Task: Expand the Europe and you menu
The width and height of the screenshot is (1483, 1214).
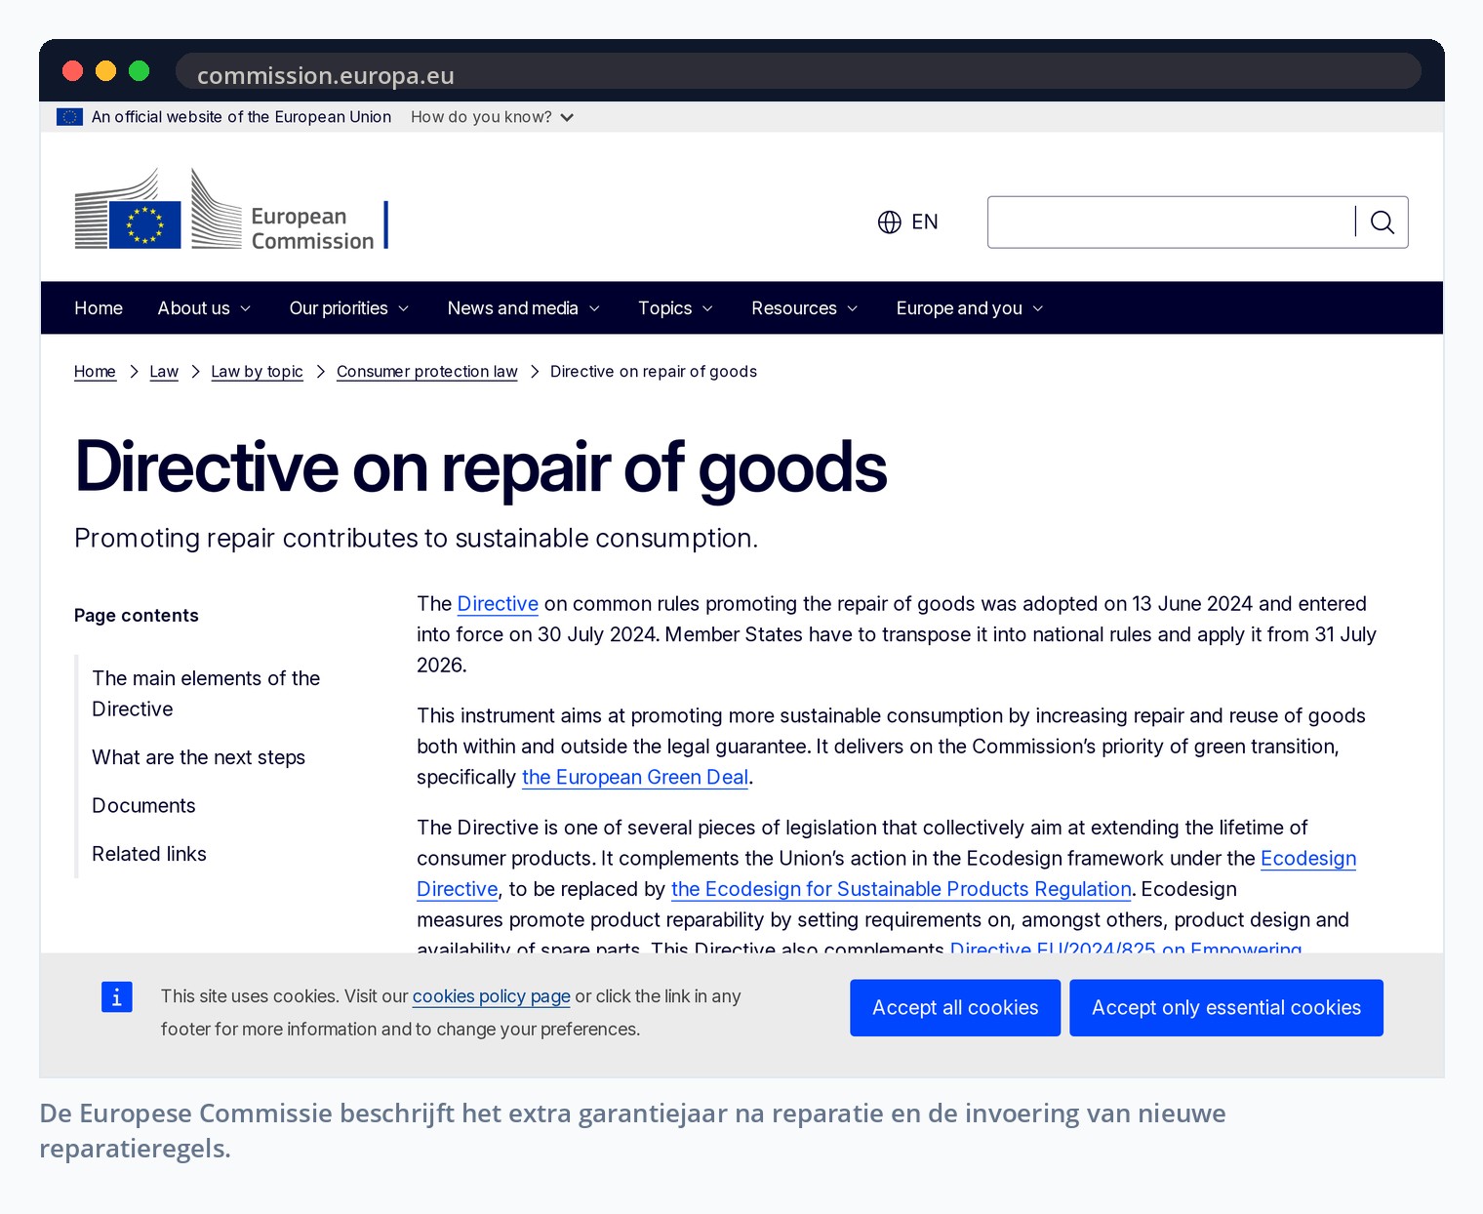Action: pos(970,308)
